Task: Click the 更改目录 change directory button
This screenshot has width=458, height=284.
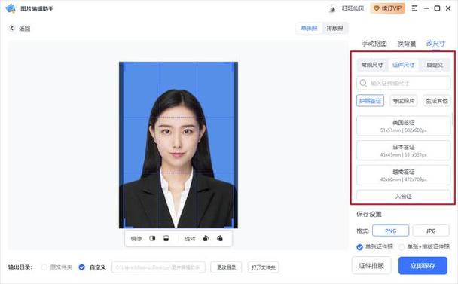Action: pos(226,267)
